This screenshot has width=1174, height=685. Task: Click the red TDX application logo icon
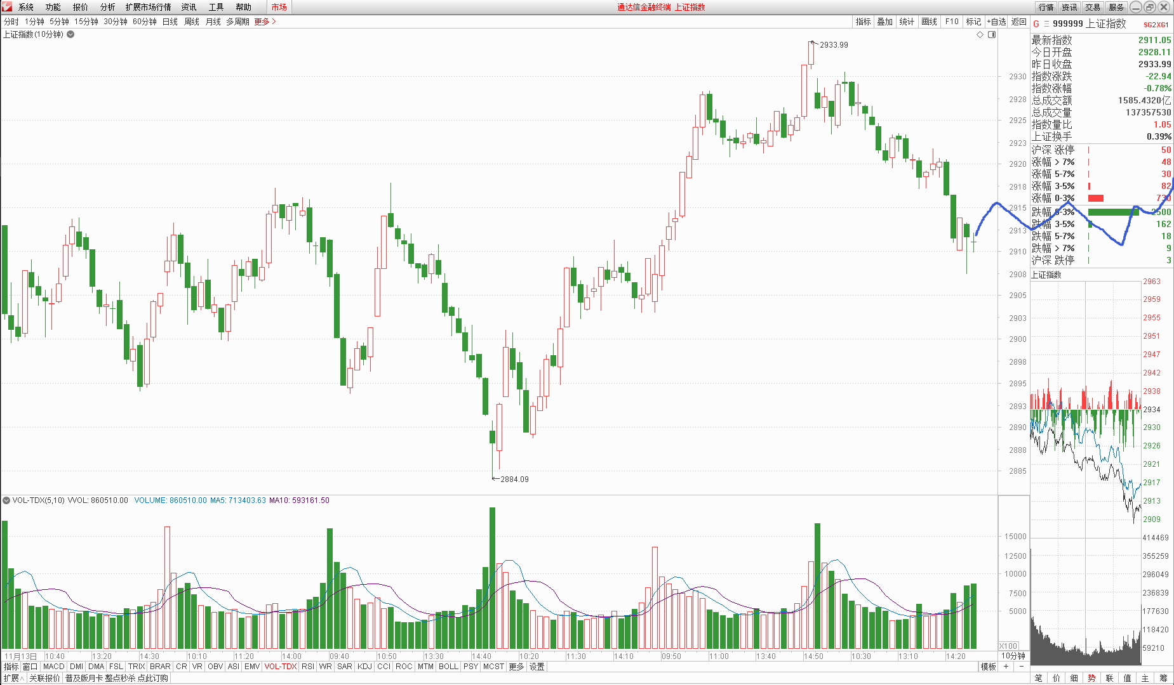pos(7,7)
